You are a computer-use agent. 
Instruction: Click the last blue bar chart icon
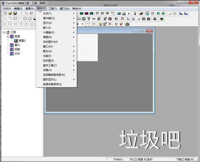(x=186, y=14)
